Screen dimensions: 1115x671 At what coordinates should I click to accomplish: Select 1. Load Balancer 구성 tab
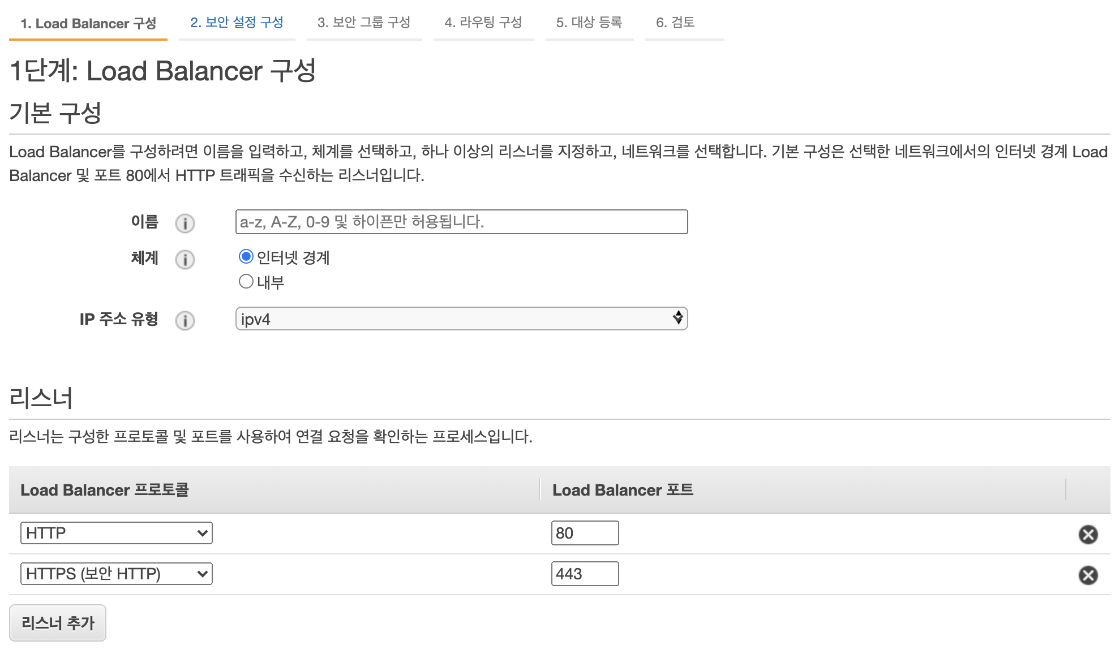[x=88, y=24]
